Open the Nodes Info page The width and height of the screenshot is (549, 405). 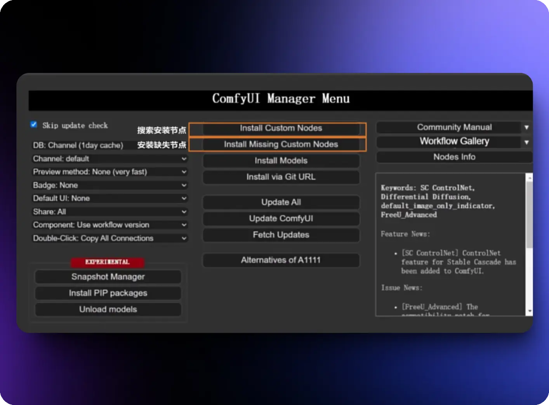(454, 157)
